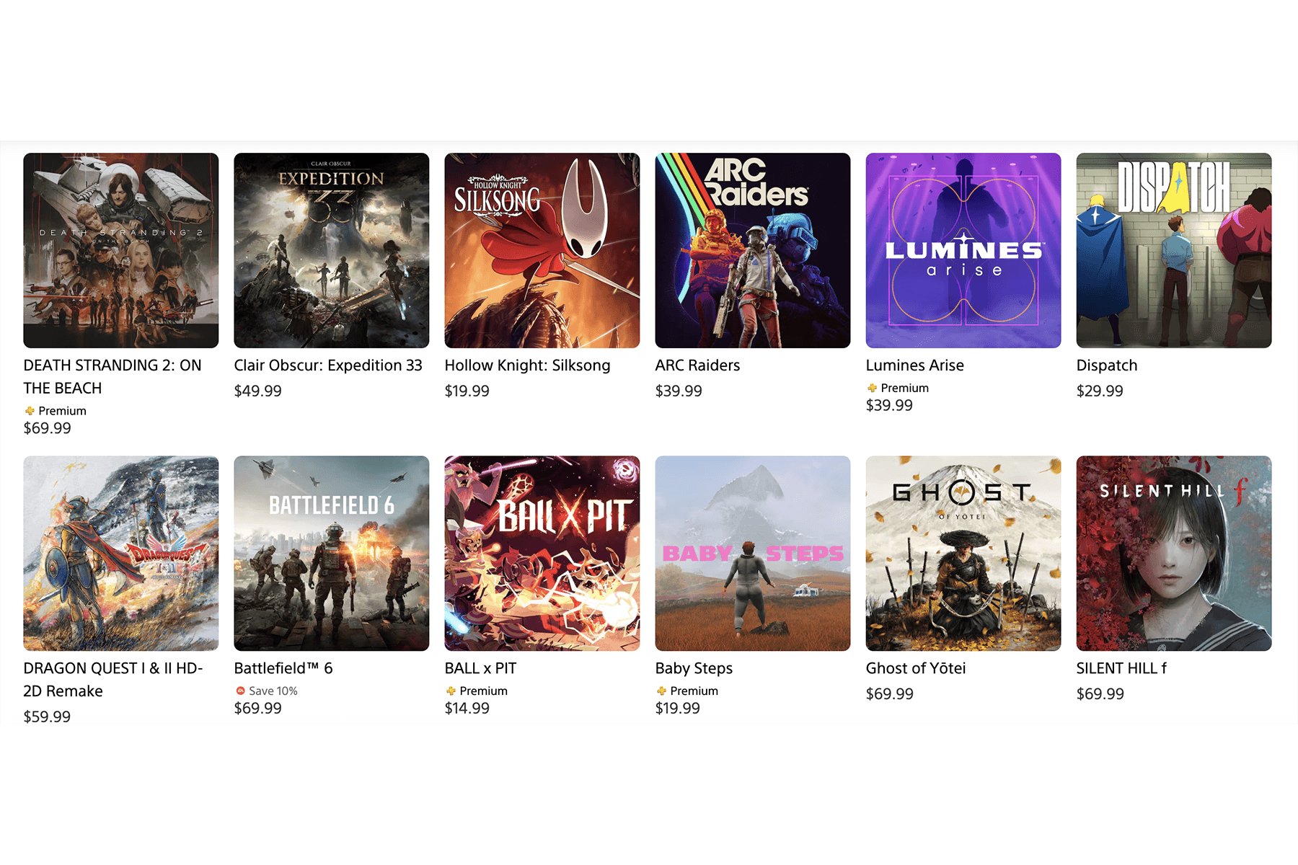1298x865 pixels.
Task: Click the Premium plus icon under Lumines Arise
Action: coord(872,388)
